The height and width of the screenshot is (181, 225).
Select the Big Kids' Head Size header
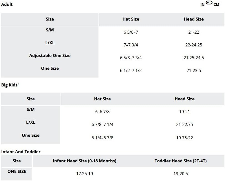184,99
